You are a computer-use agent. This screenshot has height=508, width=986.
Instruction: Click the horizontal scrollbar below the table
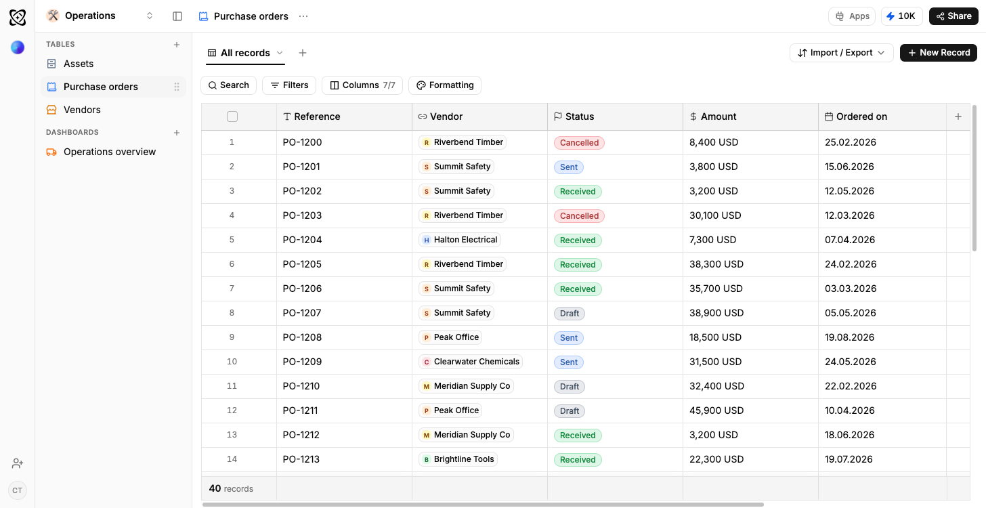coord(483,505)
